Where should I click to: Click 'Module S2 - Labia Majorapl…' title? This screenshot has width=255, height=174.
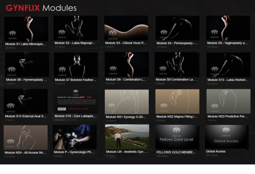pos(75,43)
